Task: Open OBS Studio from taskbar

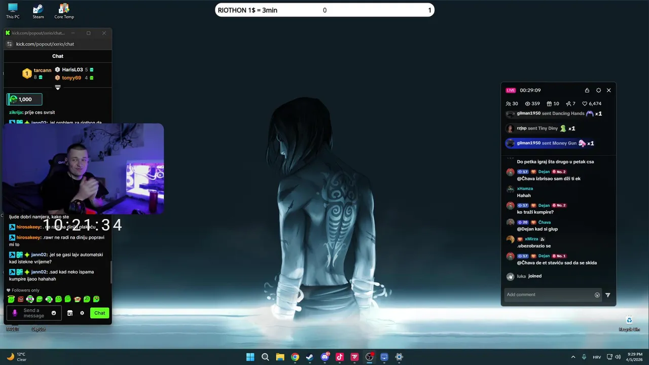Action: [370, 357]
